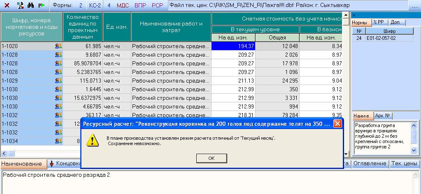This screenshot has width=421, height=194.
Task: Click the P with green arrow icon
Action: click(41, 5)
